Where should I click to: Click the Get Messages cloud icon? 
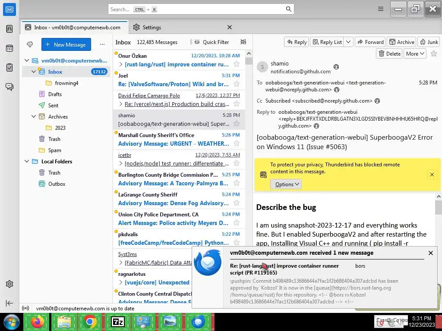30,44
